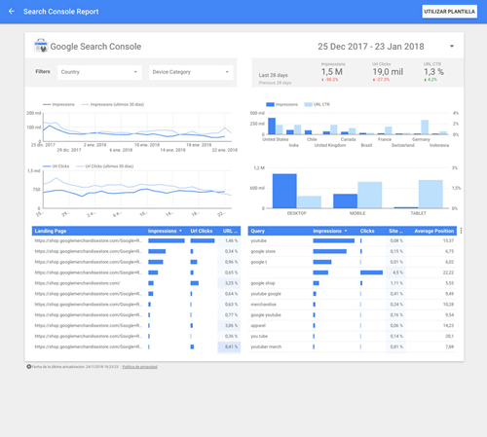Select the google shop query row
This screenshot has height=437, width=487.
click(x=353, y=283)
